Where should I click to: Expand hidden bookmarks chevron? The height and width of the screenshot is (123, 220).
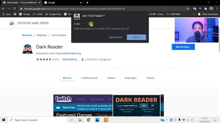tap(194, 14)
